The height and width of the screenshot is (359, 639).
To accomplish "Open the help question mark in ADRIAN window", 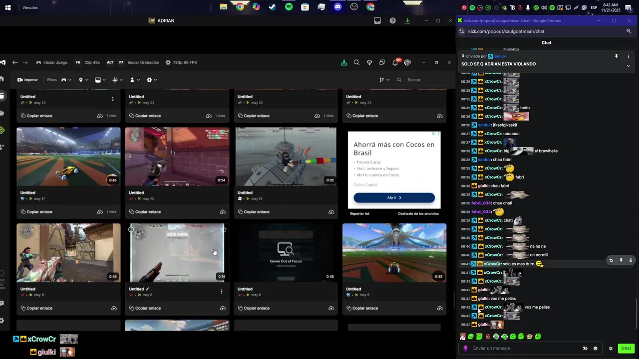I will (393, 20).
